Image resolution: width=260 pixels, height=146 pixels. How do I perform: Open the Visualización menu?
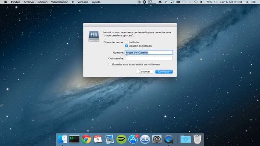pos(60,2)
